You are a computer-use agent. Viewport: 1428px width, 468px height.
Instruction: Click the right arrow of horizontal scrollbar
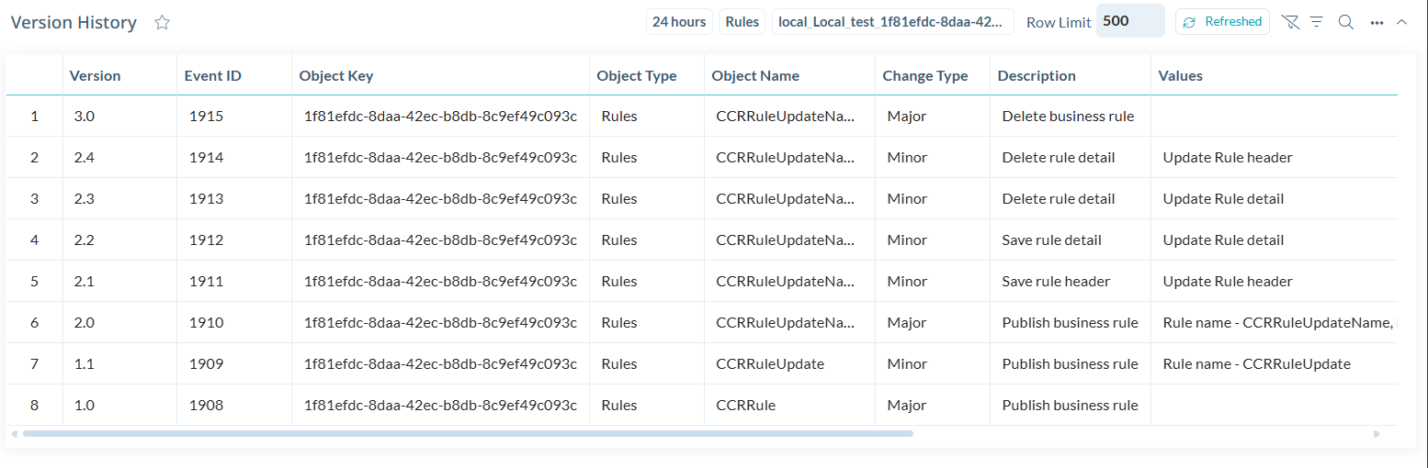point(1377,434)
